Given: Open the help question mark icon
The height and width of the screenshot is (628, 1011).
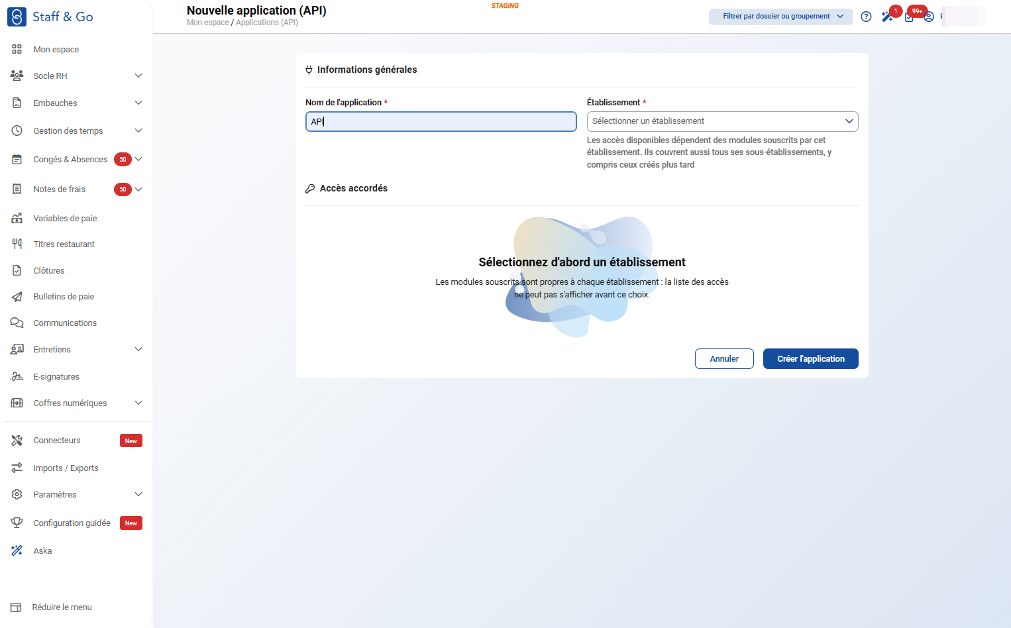Looking at the screenshot, I should (866, 17).
